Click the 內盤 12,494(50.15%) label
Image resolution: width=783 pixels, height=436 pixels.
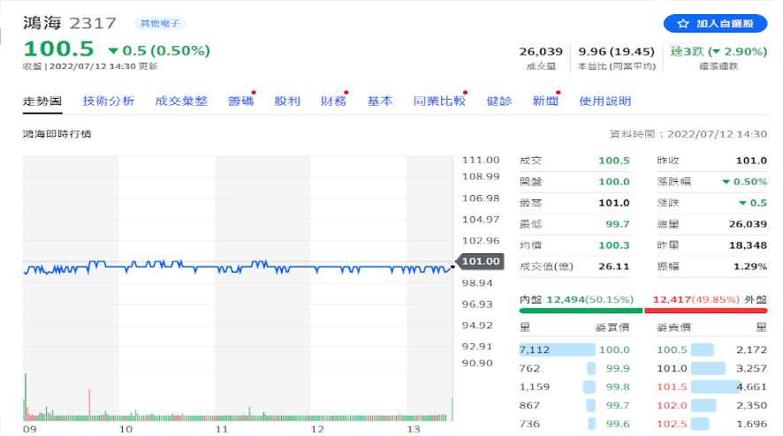click(576, 300)
